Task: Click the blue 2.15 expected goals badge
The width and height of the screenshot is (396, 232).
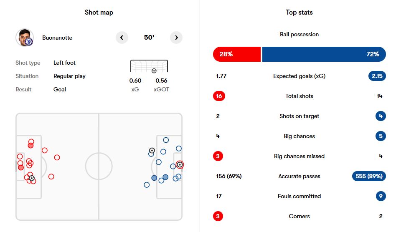Action: click(377, 76)
